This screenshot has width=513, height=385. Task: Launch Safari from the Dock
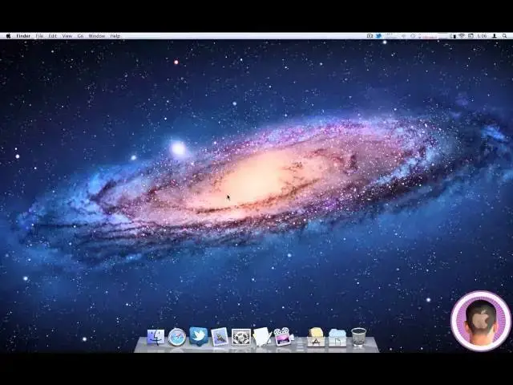point(177,337)
